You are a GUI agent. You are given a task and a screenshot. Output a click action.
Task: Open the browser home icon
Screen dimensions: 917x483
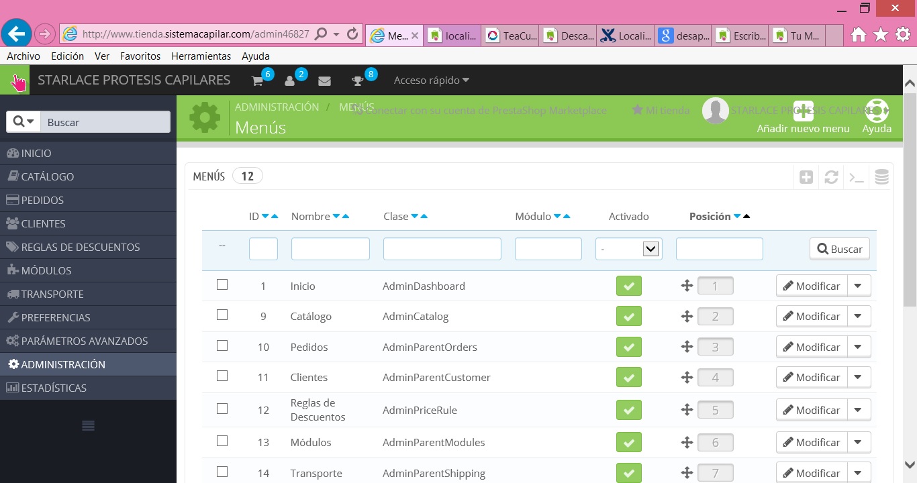[x=858, y=35]
